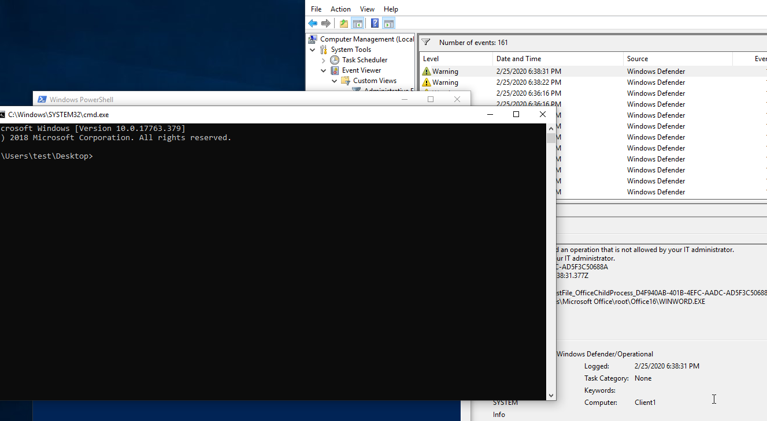This screenshot has height=421, width=767.
Task: Click the cmd window scrollbar down arrow
Action: tap(551, 396)
